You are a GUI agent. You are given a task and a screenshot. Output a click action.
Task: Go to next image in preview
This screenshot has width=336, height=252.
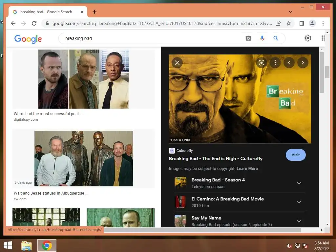click(303, 63)
